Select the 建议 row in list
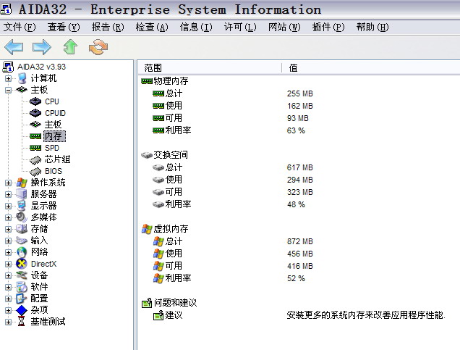This screenshot has height=350, width=460. [x=174, y=315]
